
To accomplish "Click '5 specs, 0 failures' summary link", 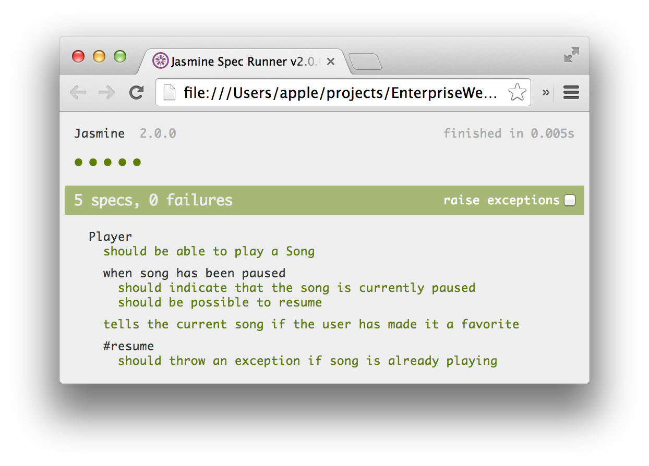I will click(x=154, y=200).
